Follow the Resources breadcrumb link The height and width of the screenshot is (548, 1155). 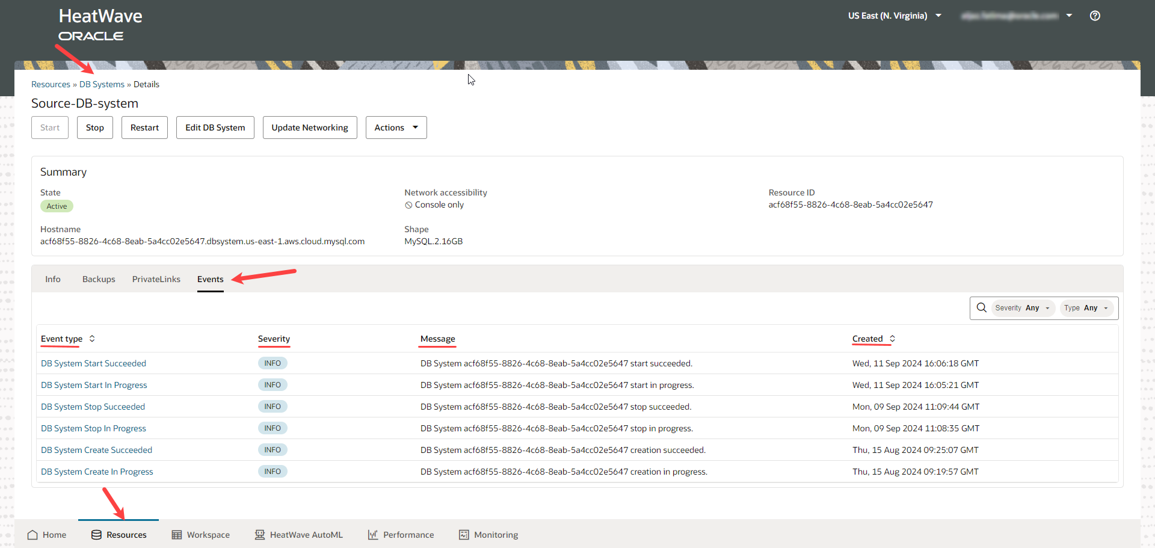(51, 85)
